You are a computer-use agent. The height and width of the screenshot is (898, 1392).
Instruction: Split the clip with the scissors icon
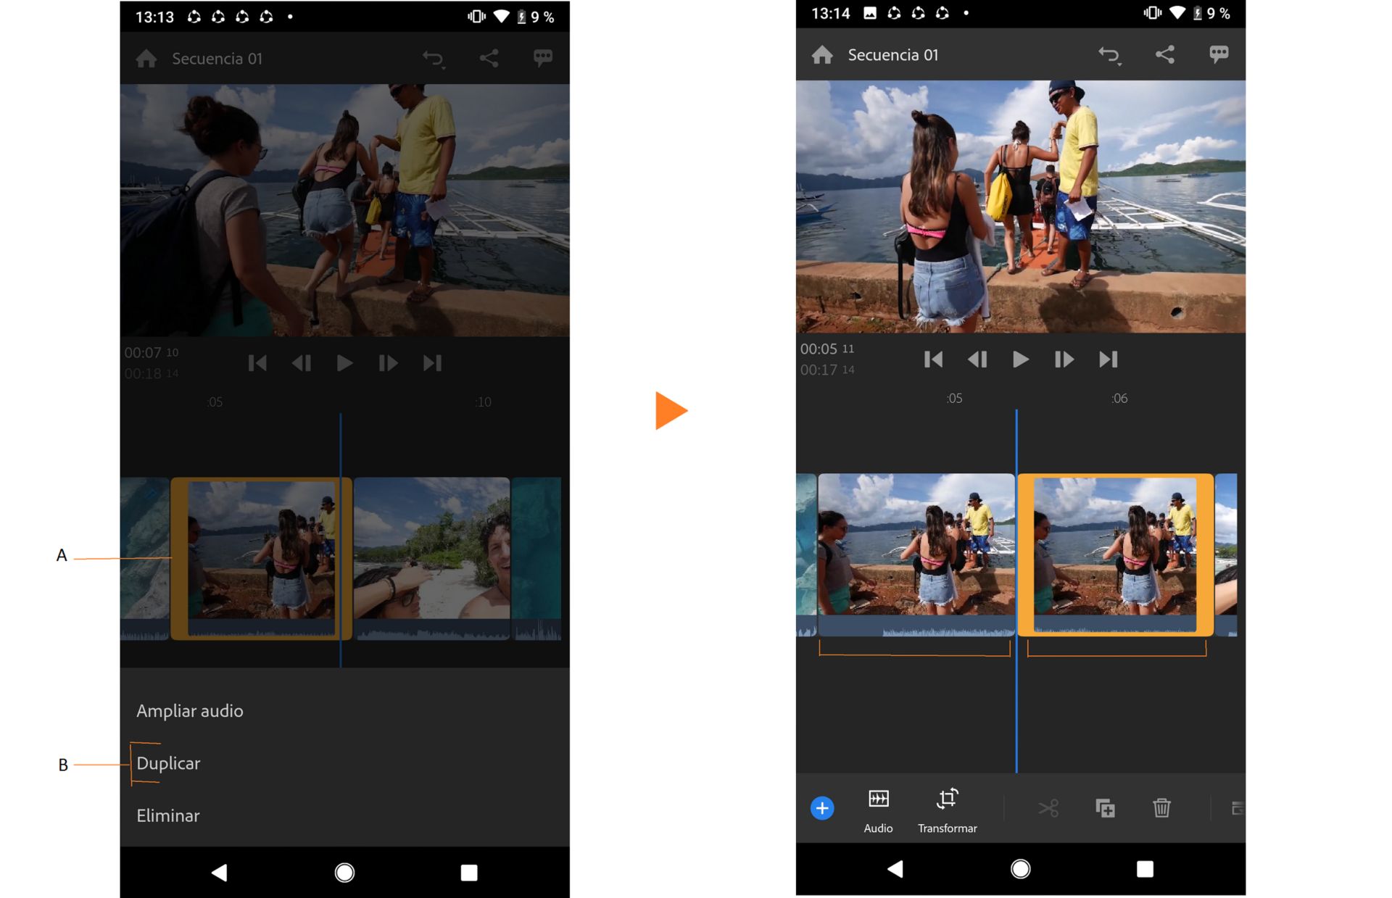coord(1049,807)
